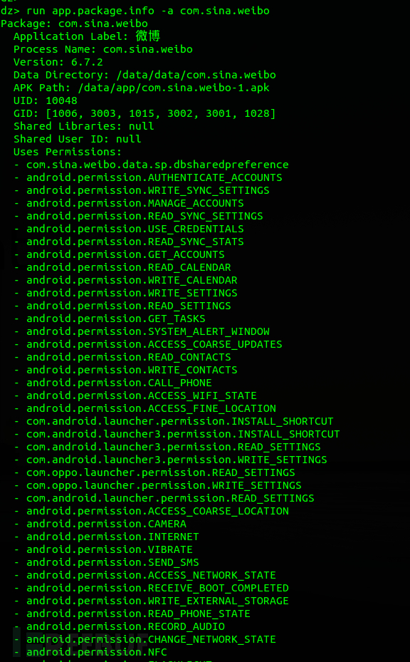Viewport: 410px width, 662px height.
Task: Click the run app.package.info command line
Action: pyautogui.click(x=135, y=11)
